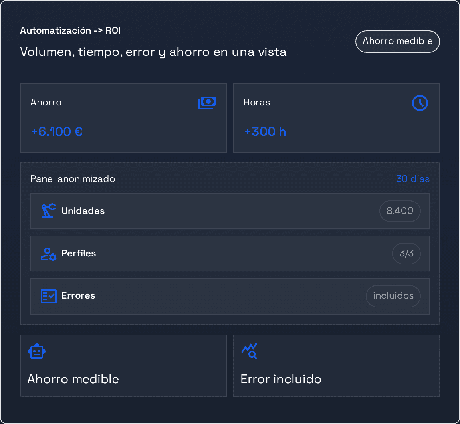Click the Error incluido text in bottom card

click(281, 379)
